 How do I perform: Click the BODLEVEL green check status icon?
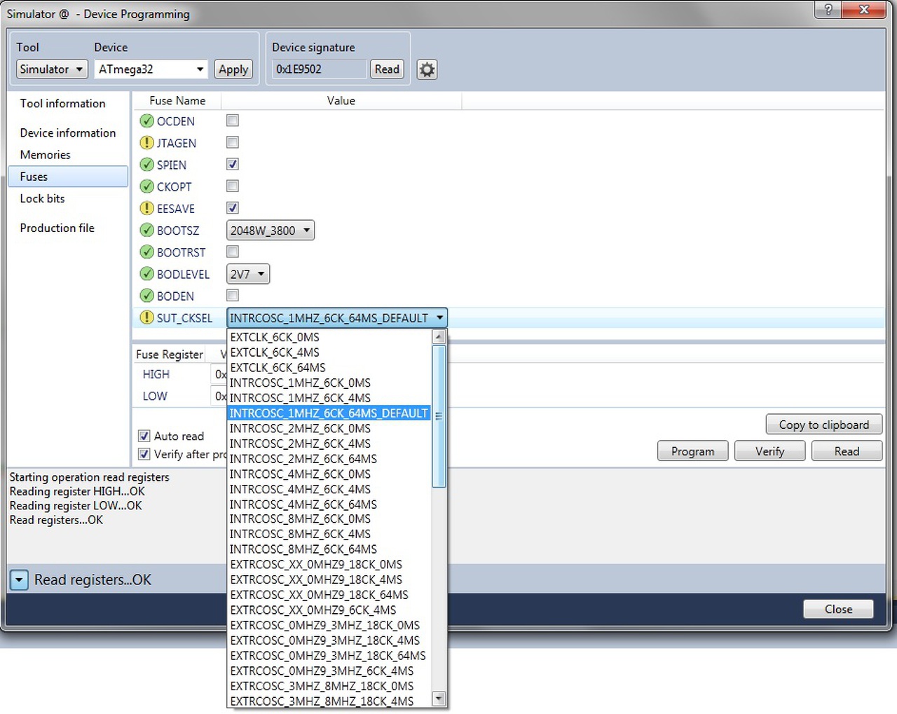pos(146,274)
